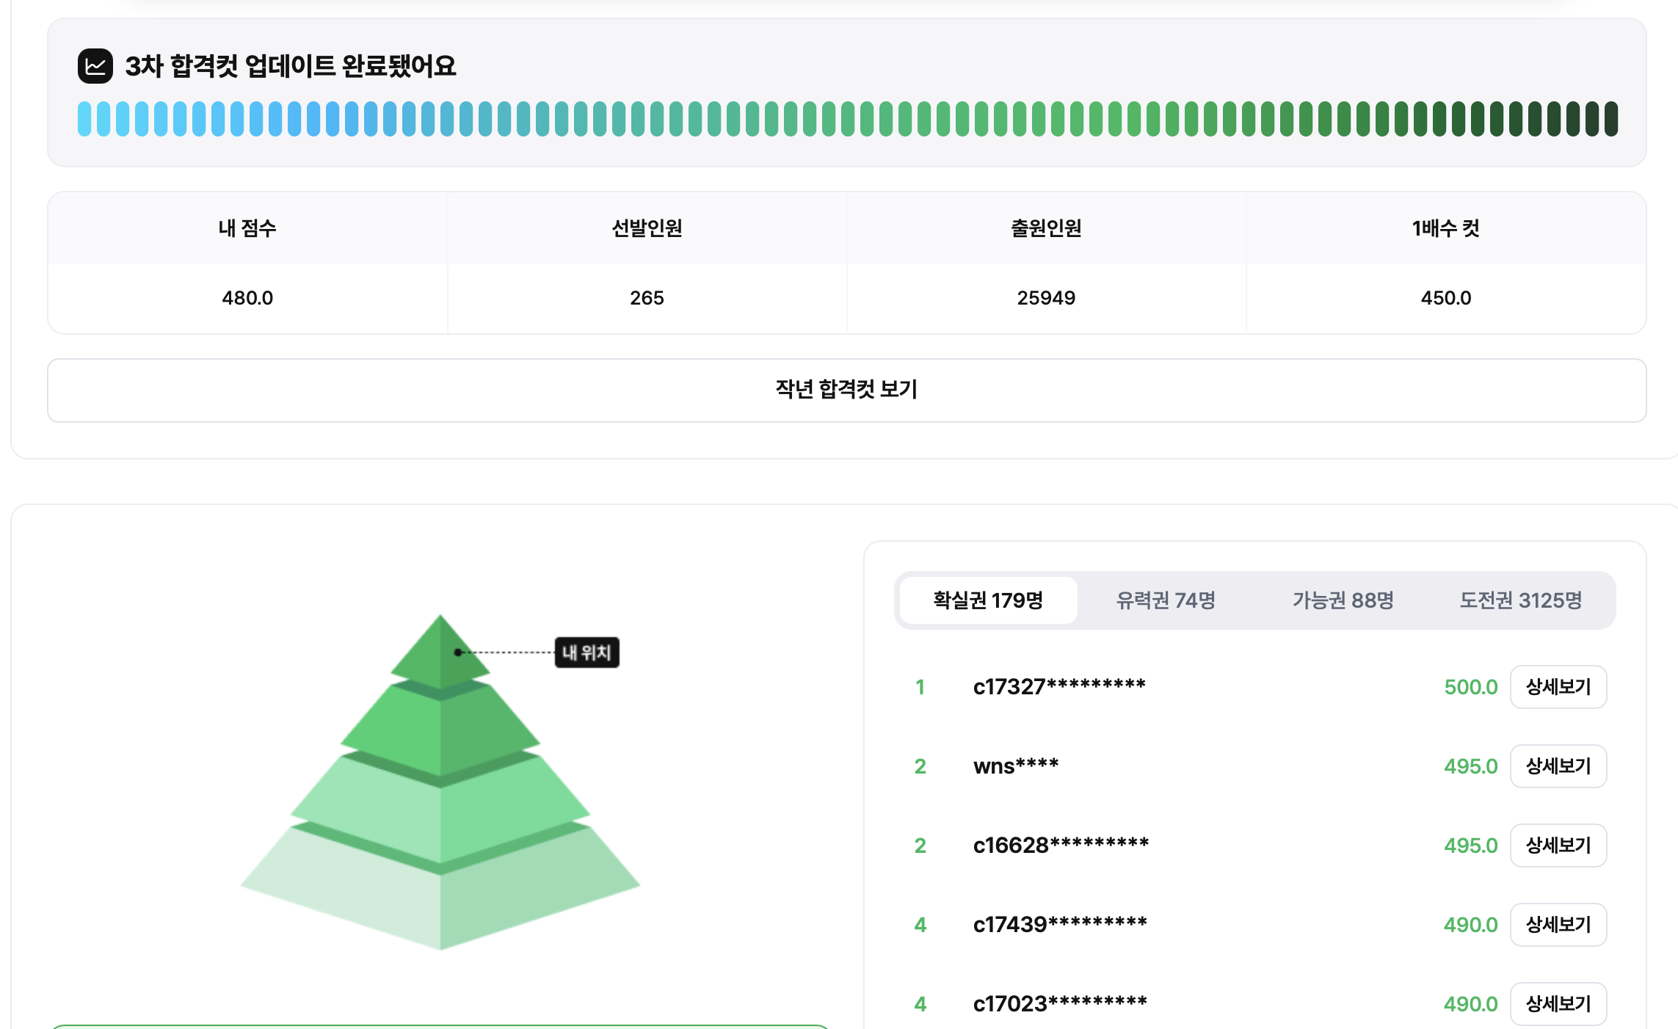
Task: Open 상세보기 for c17439*********
Action: pos(1558,925)
